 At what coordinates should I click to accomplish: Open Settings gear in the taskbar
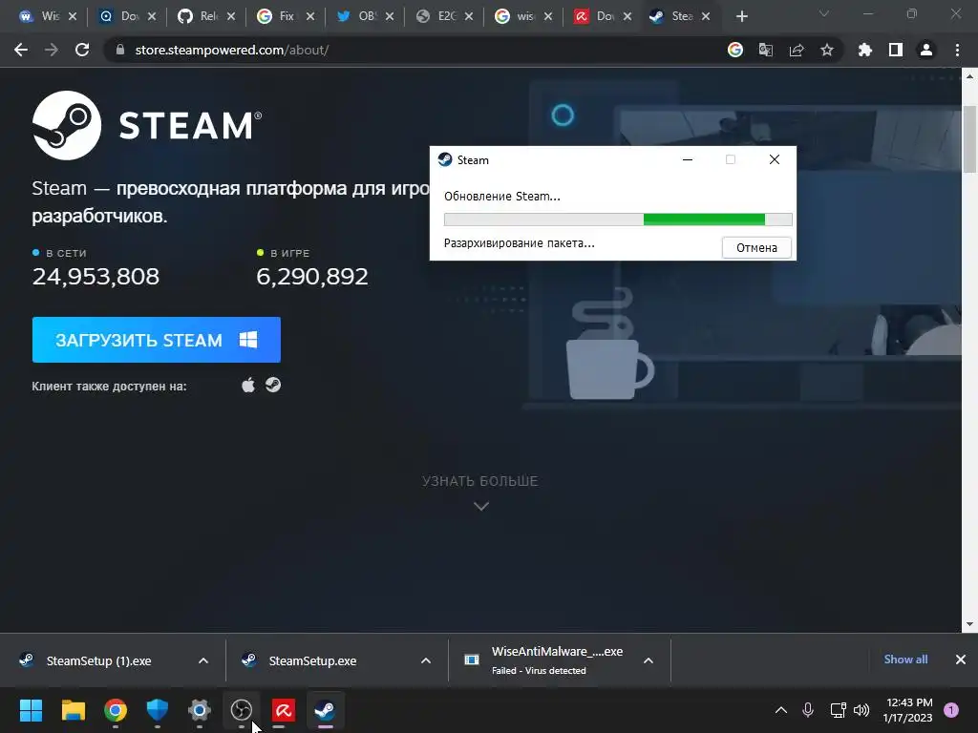coord(200,710)
